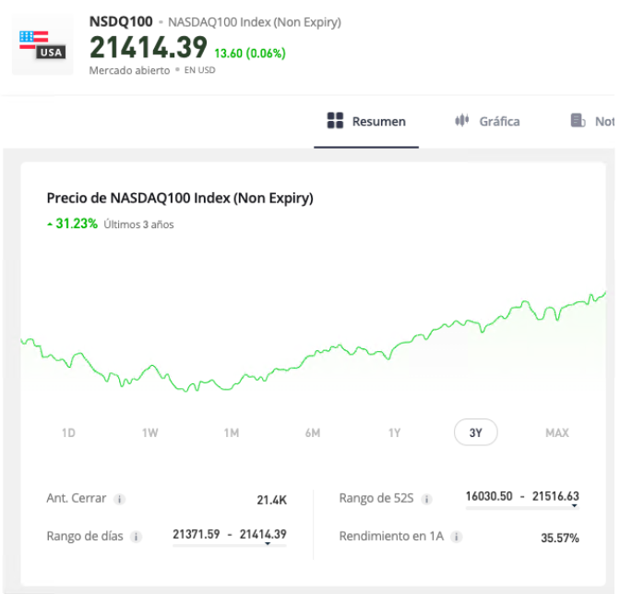Open info icon next to Rendimiento en 1A
Viewport: 620px width, 594px height.
tap(457, 537)
